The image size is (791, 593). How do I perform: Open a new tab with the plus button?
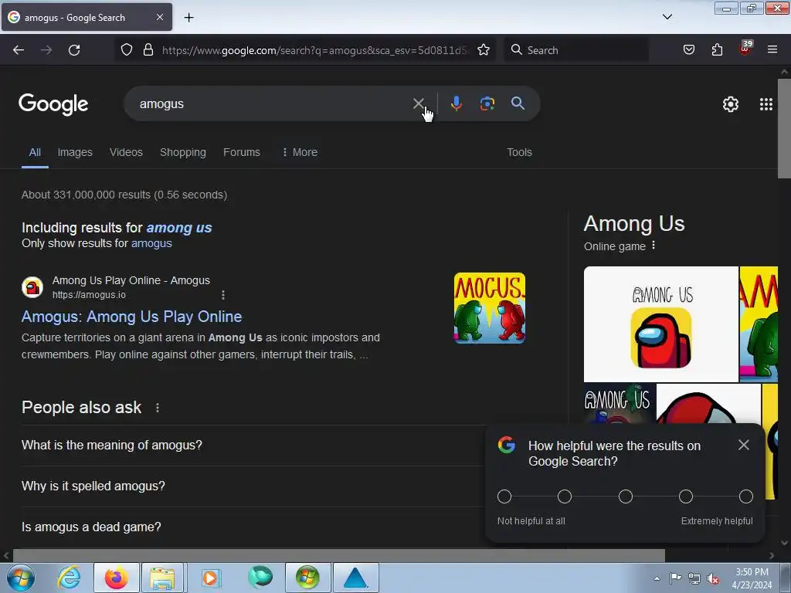[x=188, y=18]
